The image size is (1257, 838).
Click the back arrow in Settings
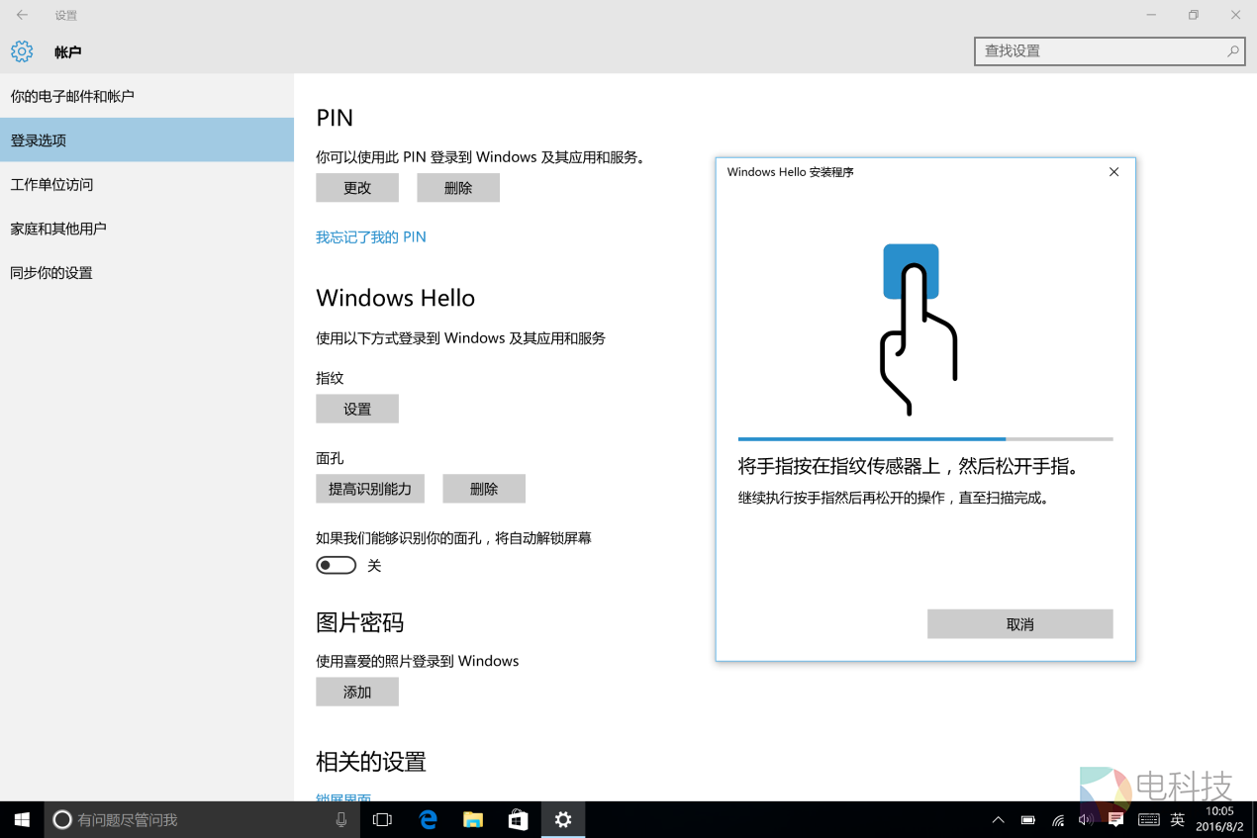22,15
